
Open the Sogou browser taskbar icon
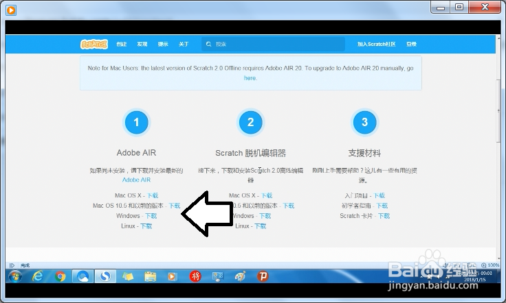point(105,276)
